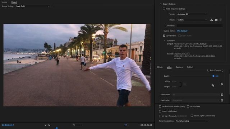Toggle the Frame Rate match source checkbox
Image resolution: width=230 pixels, height=129 pixels.
tap(222, 95)
